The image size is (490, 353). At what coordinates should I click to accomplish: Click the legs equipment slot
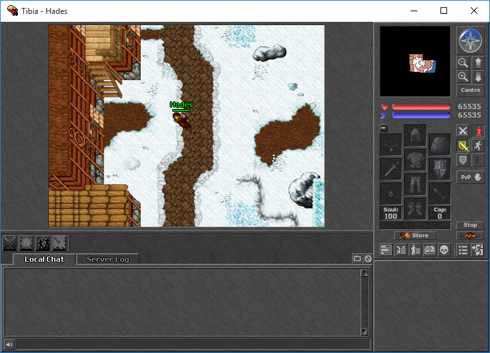coord(415,184)
